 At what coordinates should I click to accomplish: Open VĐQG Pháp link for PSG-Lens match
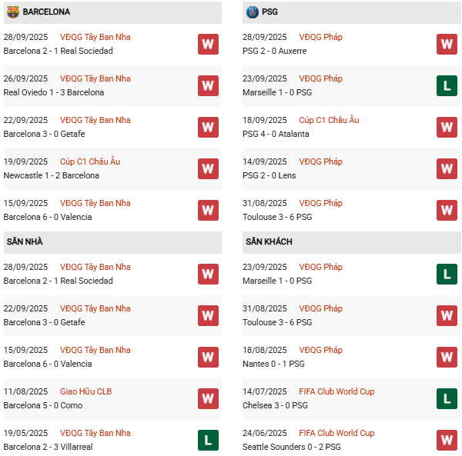pyautogui.click(x=321, y=161)
